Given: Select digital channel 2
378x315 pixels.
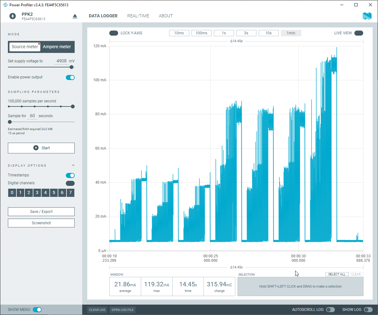Looking at the screenshot, I should coord(29,193).
